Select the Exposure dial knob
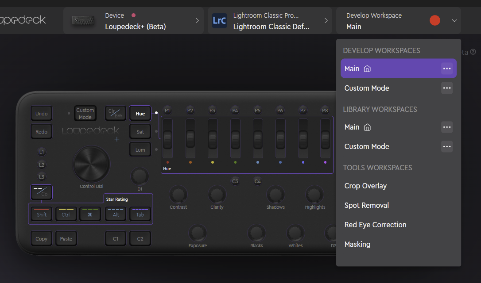Screen dimensions: 481x283 [198, 233]
